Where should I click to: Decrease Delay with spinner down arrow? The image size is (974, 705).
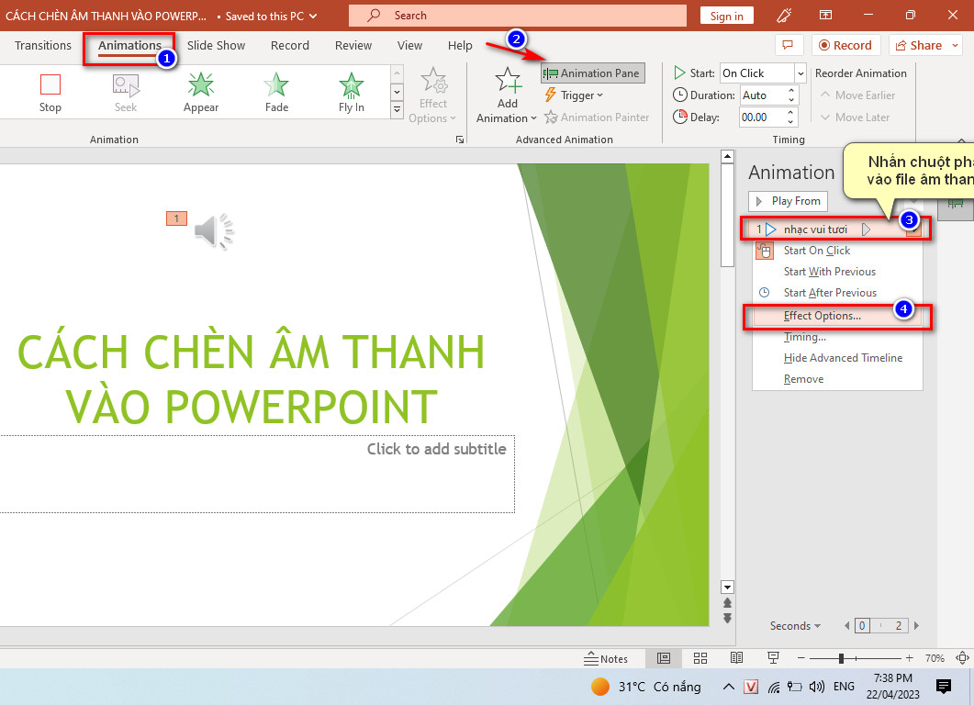point(791,121)
